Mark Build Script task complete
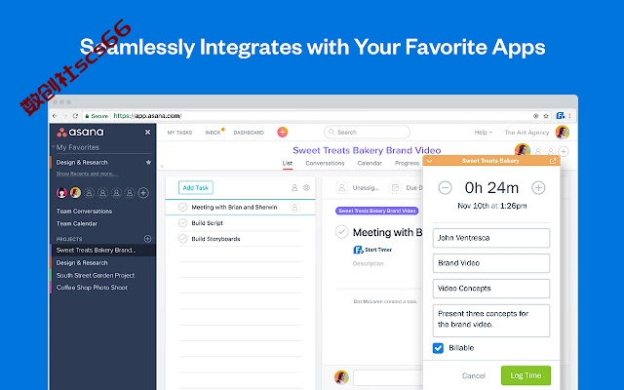The width and height of the screenshot is (624, 390). click(x=182, y=223)
